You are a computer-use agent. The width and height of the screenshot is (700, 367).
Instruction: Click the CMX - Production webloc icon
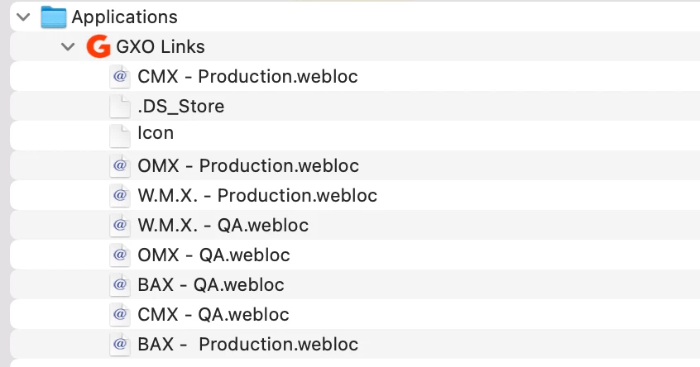pyautogui.click(x=120, y=77)
